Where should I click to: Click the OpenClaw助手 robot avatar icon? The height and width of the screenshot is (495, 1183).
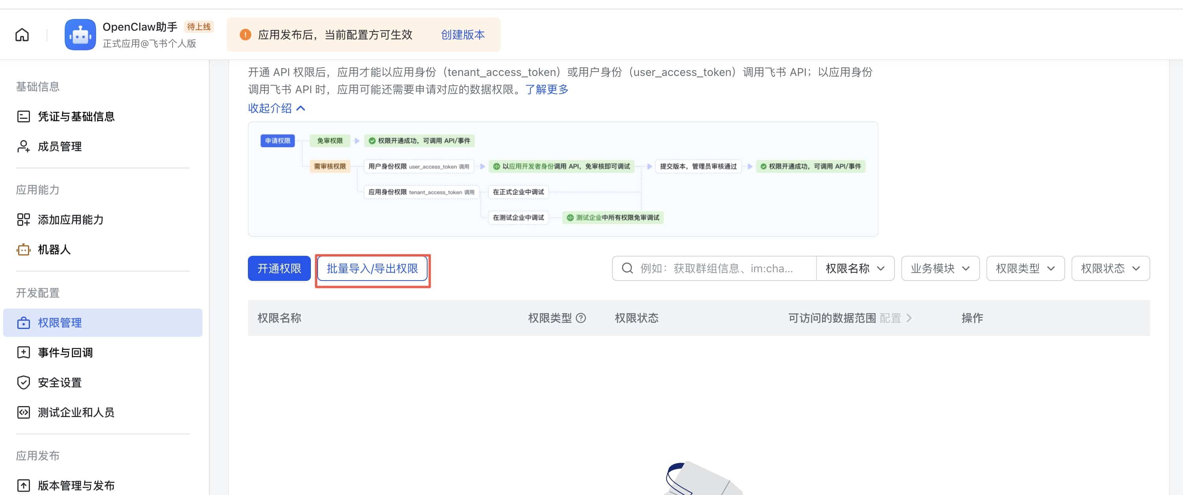coord(80,34)
